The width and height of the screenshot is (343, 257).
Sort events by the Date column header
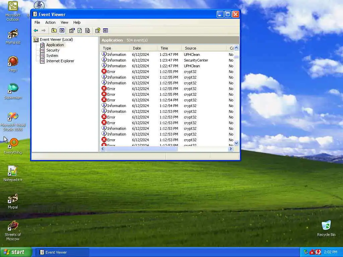[143, 48]
